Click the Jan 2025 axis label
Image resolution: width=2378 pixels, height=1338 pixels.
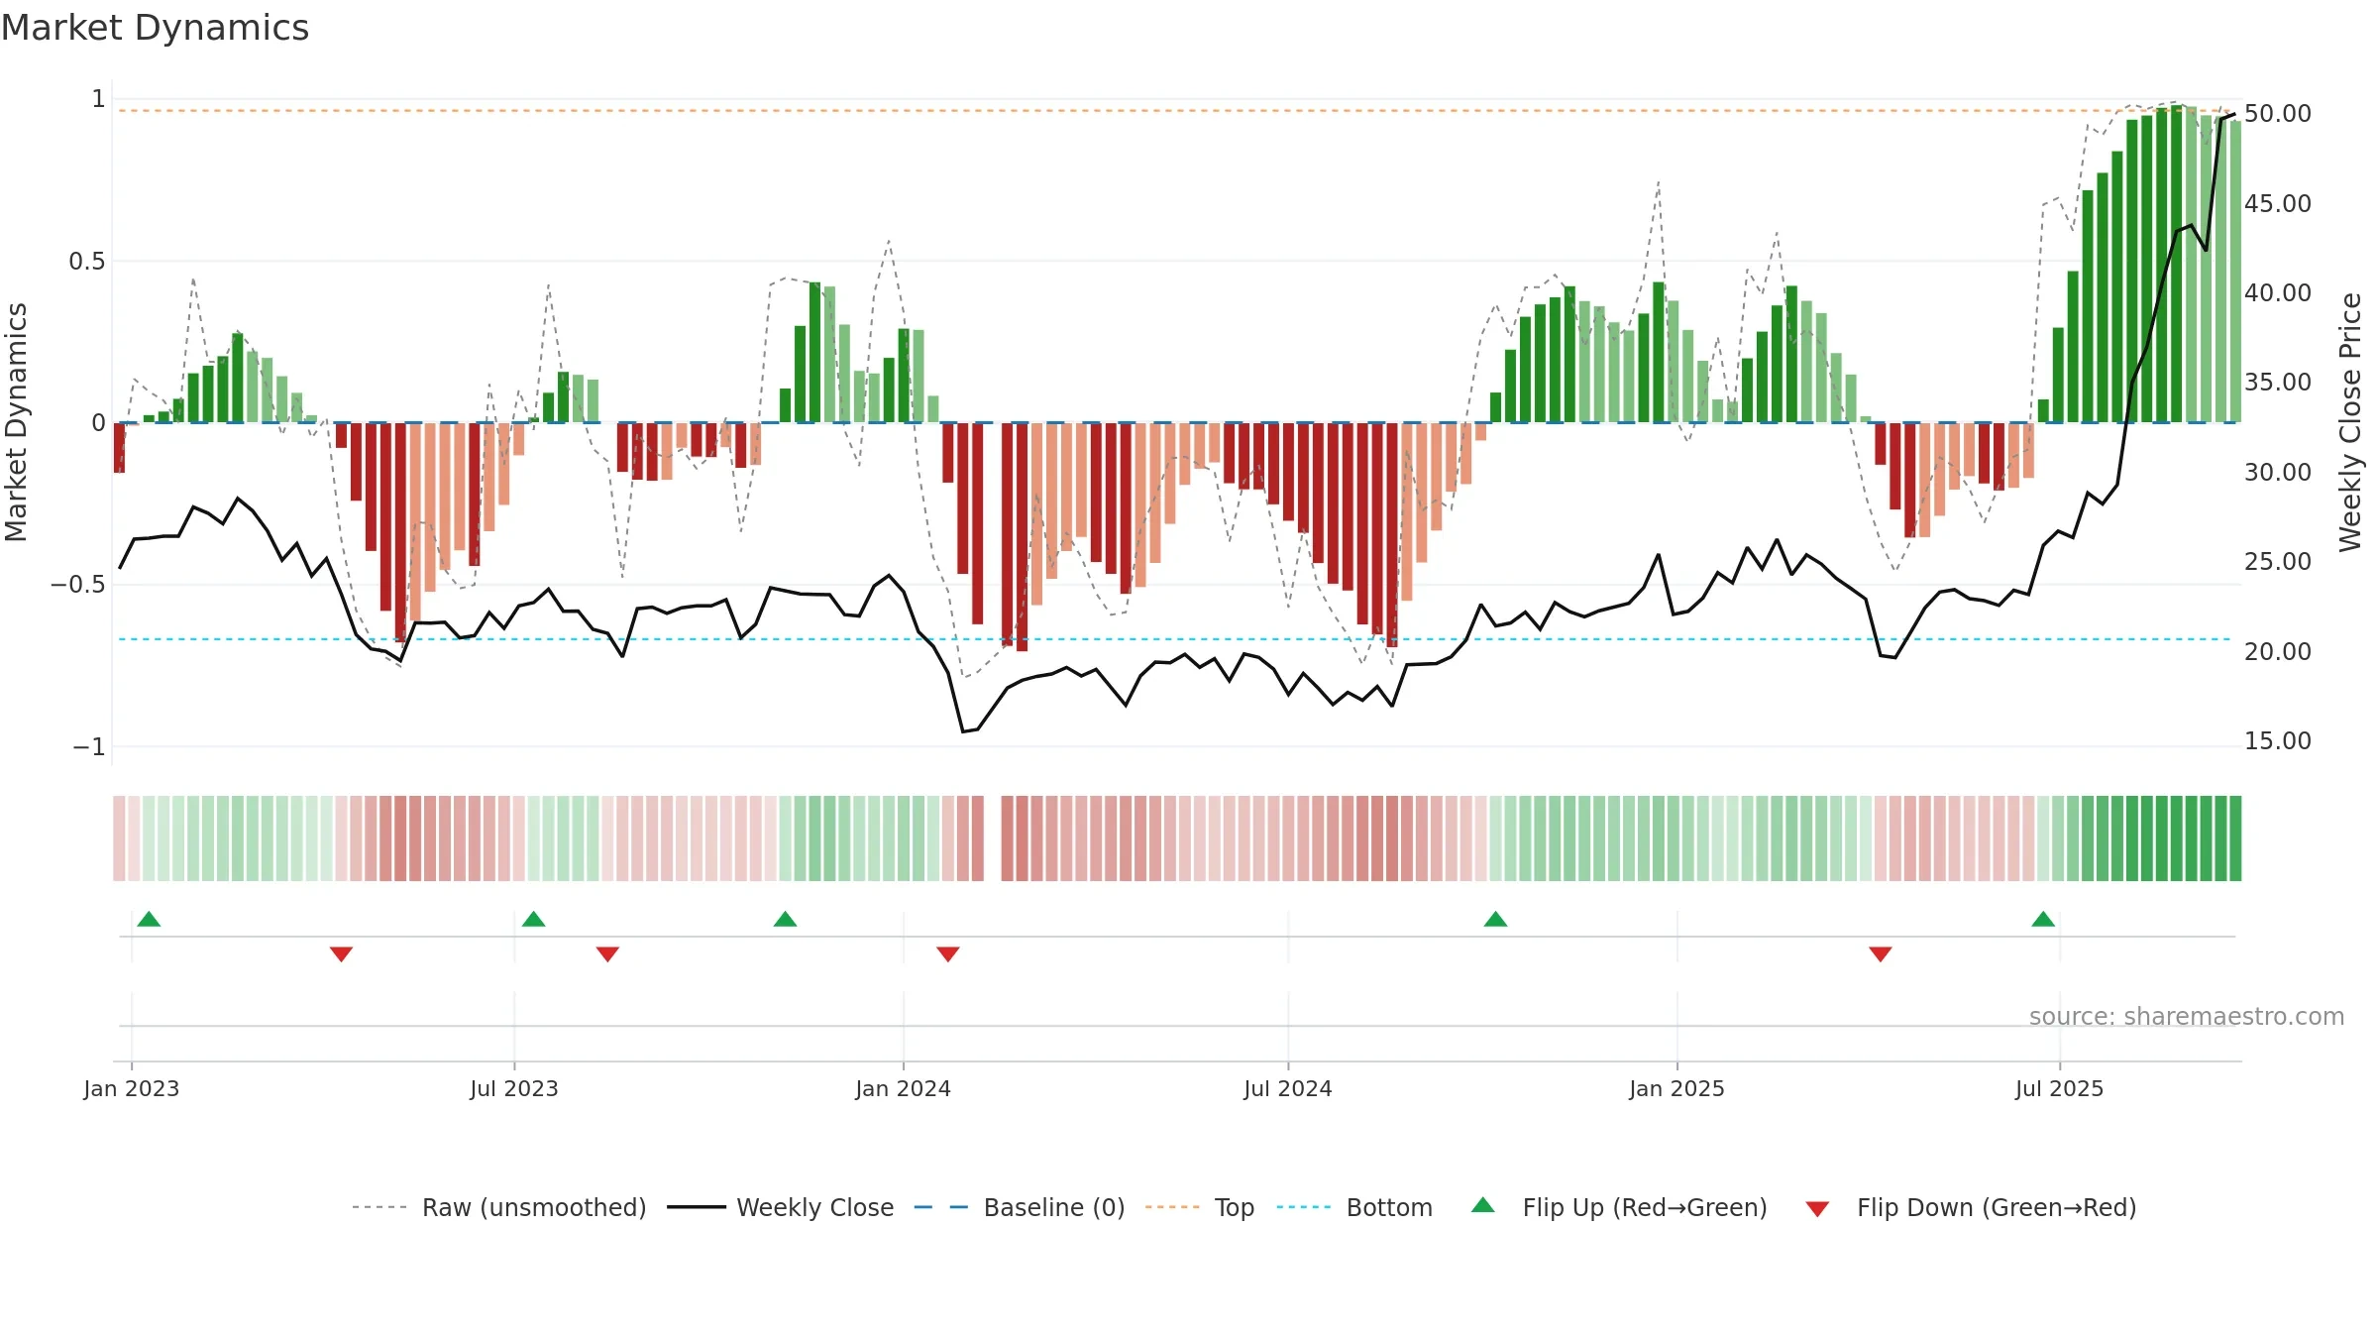click(x=1677, y=1088)
